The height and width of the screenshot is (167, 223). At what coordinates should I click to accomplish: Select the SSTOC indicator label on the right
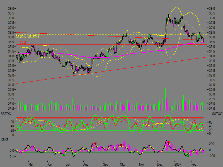[x=217, y=114]
